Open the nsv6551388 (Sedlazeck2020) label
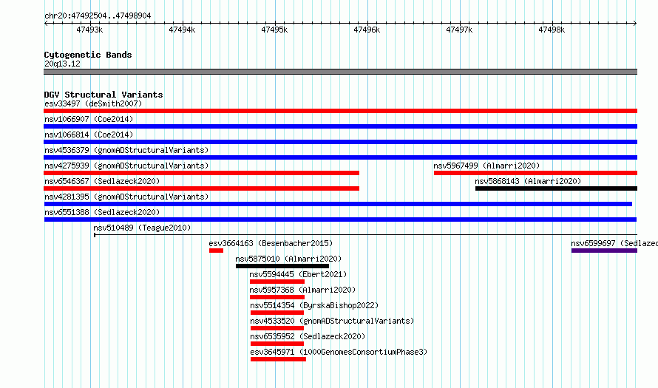The height and width of the screenshot is (388, 658). click(x=102, y=212)
